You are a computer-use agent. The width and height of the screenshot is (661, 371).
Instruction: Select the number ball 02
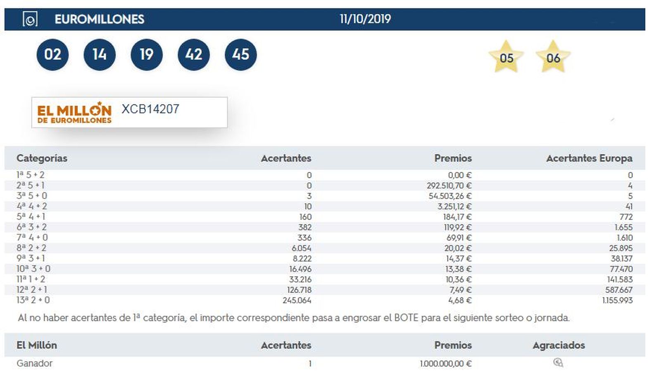pos(53,54)
